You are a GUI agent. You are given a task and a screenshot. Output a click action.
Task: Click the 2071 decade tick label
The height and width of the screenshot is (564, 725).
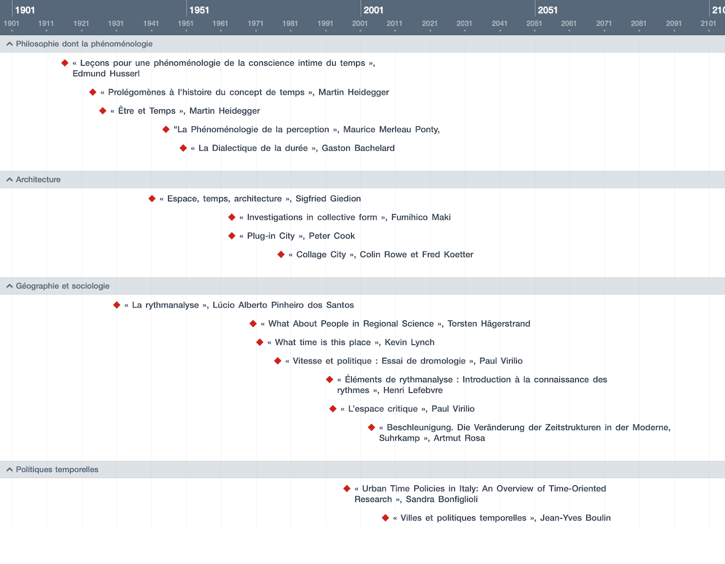coord(604,23)
